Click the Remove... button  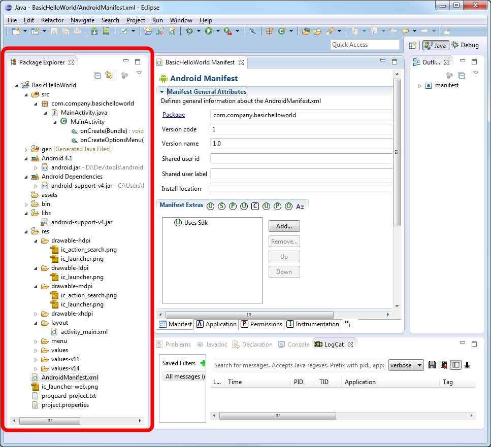point(284,242)
